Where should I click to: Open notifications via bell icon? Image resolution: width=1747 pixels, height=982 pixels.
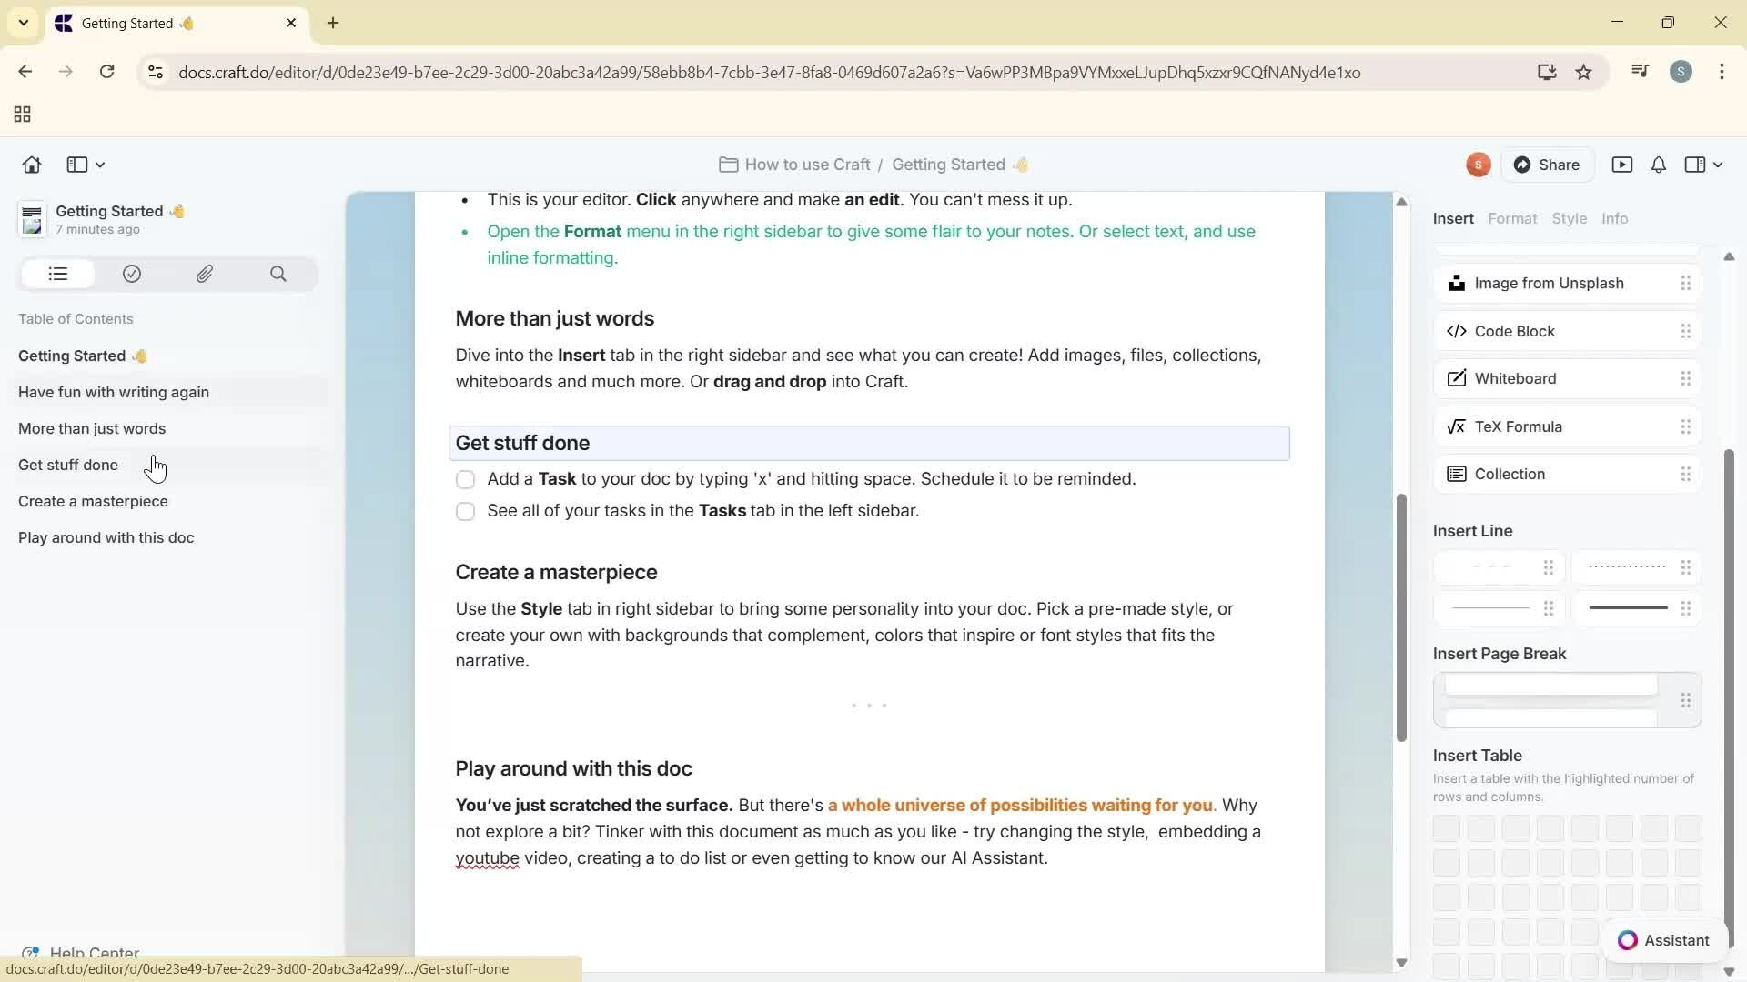pyautogui.click(x=1658, y=165)
